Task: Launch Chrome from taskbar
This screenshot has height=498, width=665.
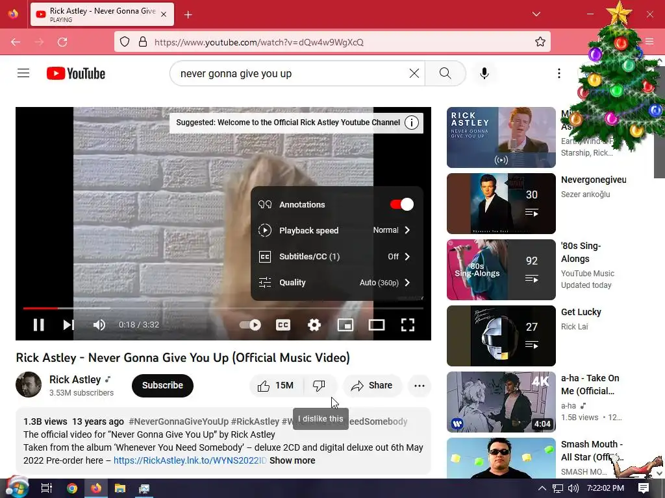Action: click(72, 488)
